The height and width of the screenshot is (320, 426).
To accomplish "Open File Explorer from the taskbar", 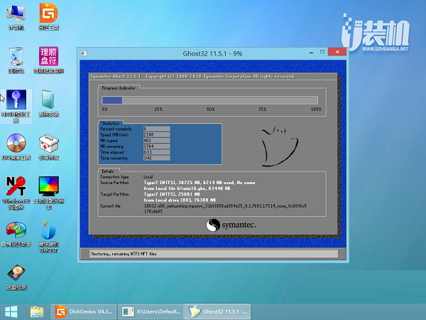I will tap(37, 311).
